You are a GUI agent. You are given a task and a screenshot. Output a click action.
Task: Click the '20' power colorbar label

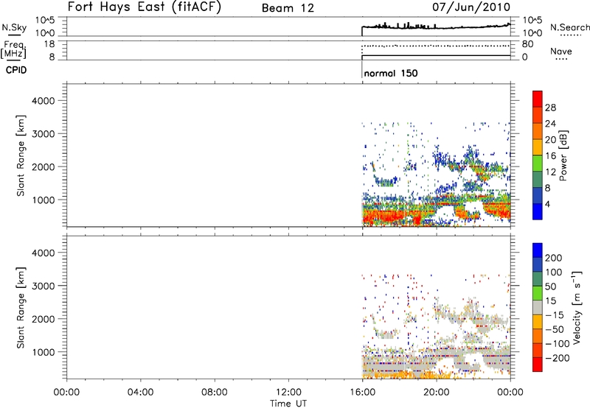point(550,140)
